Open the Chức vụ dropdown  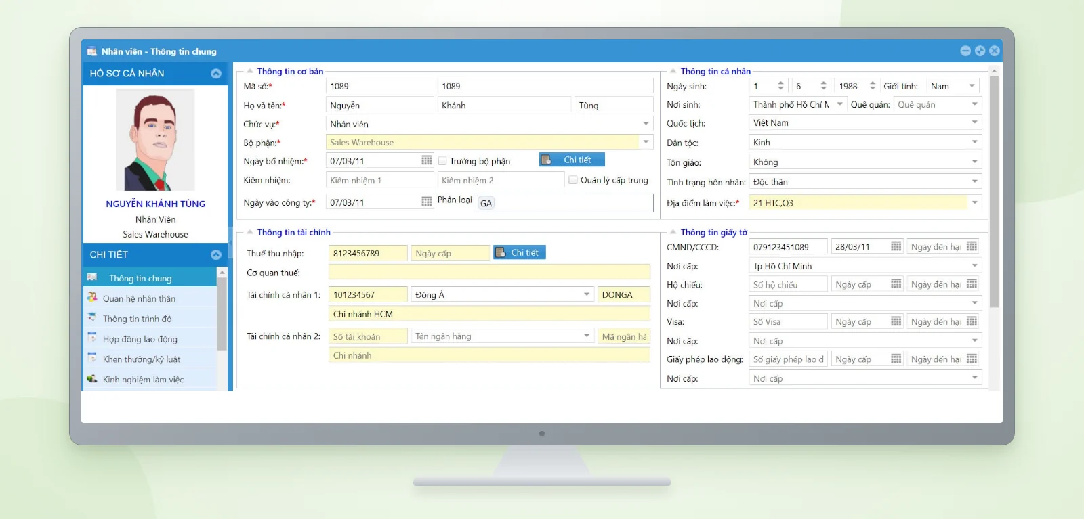click(646, 124)
